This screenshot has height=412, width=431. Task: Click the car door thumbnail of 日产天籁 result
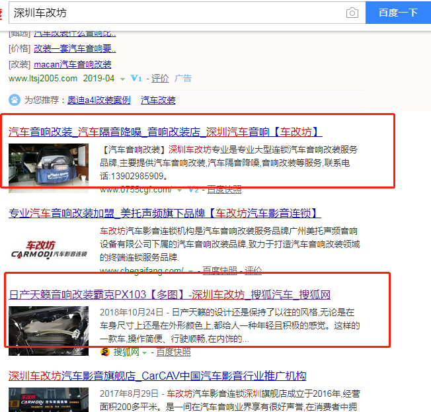[49, 331]
